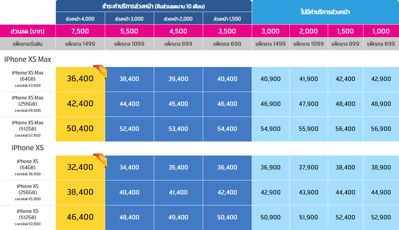The image size is (399, 230).
Task: Click the แพ็กเกจเริ่มต้น row label
Action: tap(28, 44)
